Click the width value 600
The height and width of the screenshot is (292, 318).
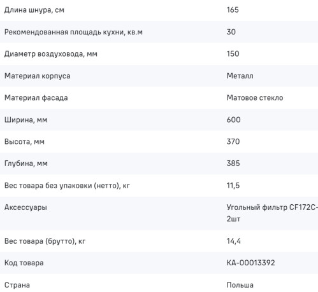coord(233,120)
